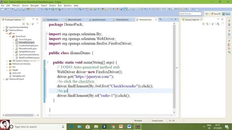
Task: Collapse the SeleniumDemo project
Action: pos(4,30)
